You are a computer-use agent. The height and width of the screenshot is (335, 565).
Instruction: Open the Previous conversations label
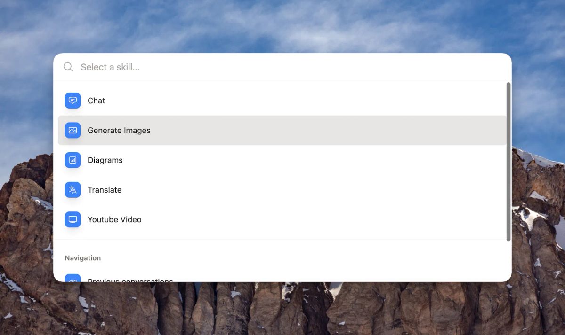pos(130,280)
